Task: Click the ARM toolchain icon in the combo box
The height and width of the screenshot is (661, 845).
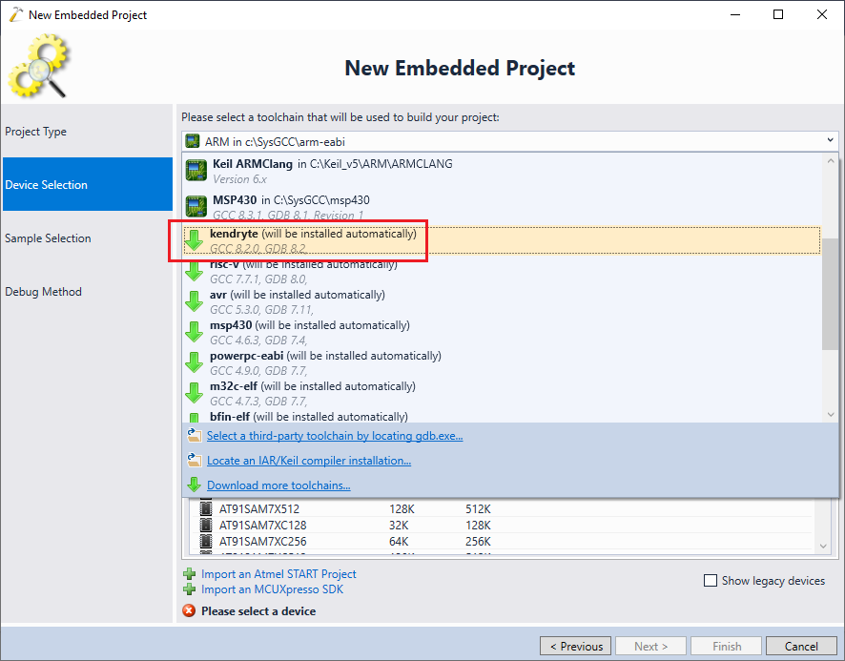Action: (193, 141)
